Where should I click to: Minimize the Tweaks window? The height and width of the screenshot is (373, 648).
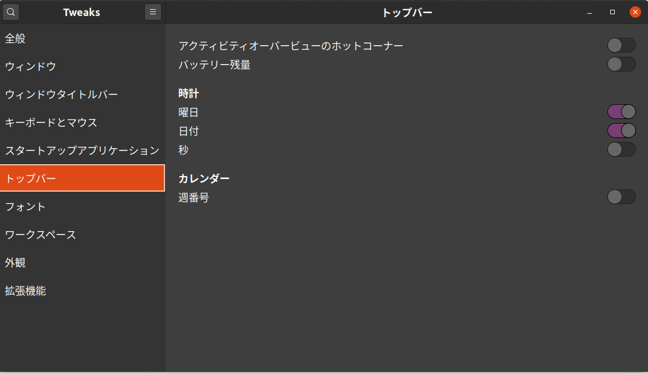590,13
